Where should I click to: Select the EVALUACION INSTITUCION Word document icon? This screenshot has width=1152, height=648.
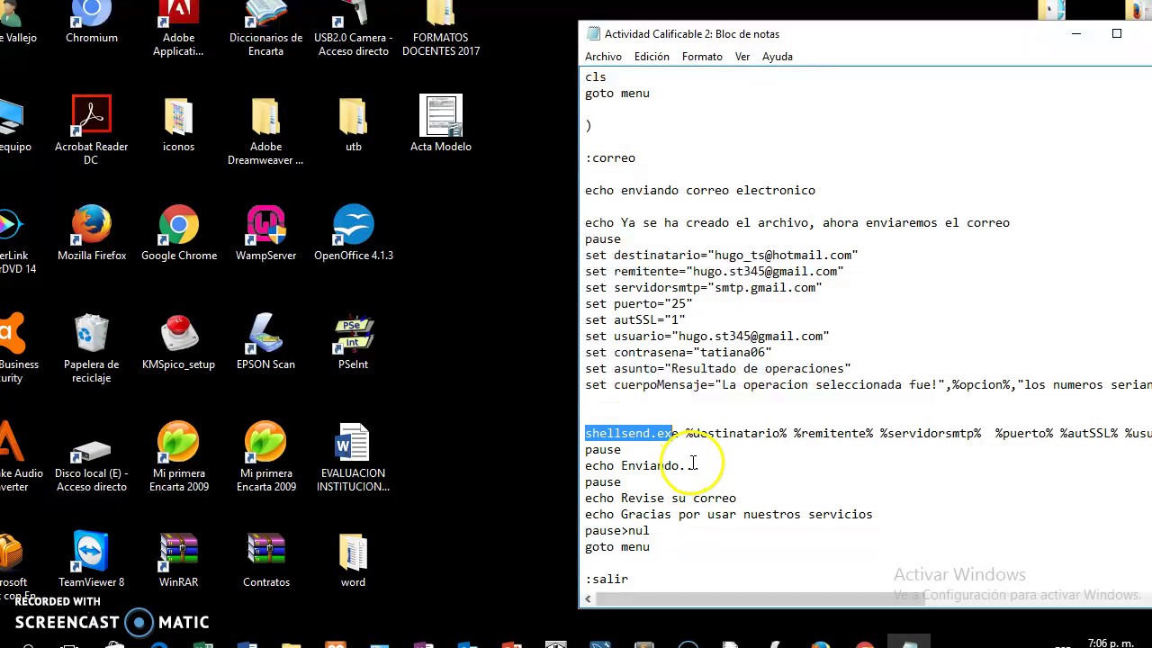coord(353,458)
